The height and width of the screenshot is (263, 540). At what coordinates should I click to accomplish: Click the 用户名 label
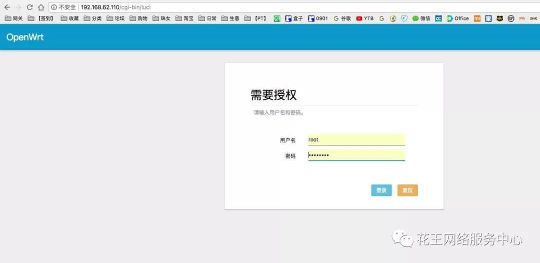coord(287,140)
